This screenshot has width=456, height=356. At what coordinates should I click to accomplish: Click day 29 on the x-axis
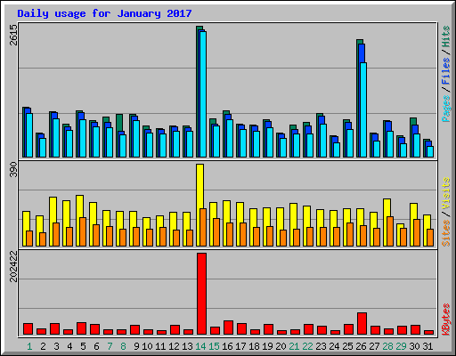pyautogui.click(x=401, y=346)
